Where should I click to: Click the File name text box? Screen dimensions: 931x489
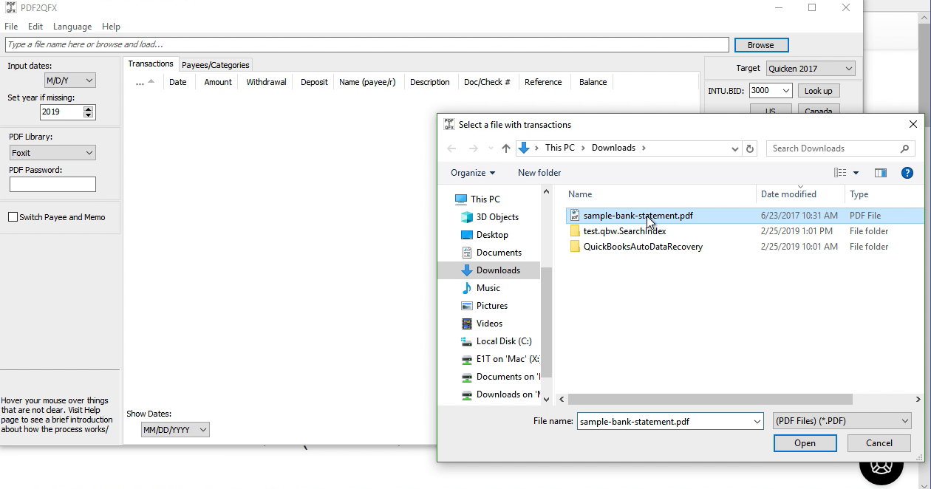pyautogui.click(x=665, y=421)
